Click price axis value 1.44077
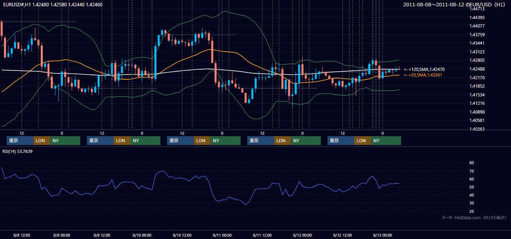Screen dimensions: 511x239 (477, 26)
